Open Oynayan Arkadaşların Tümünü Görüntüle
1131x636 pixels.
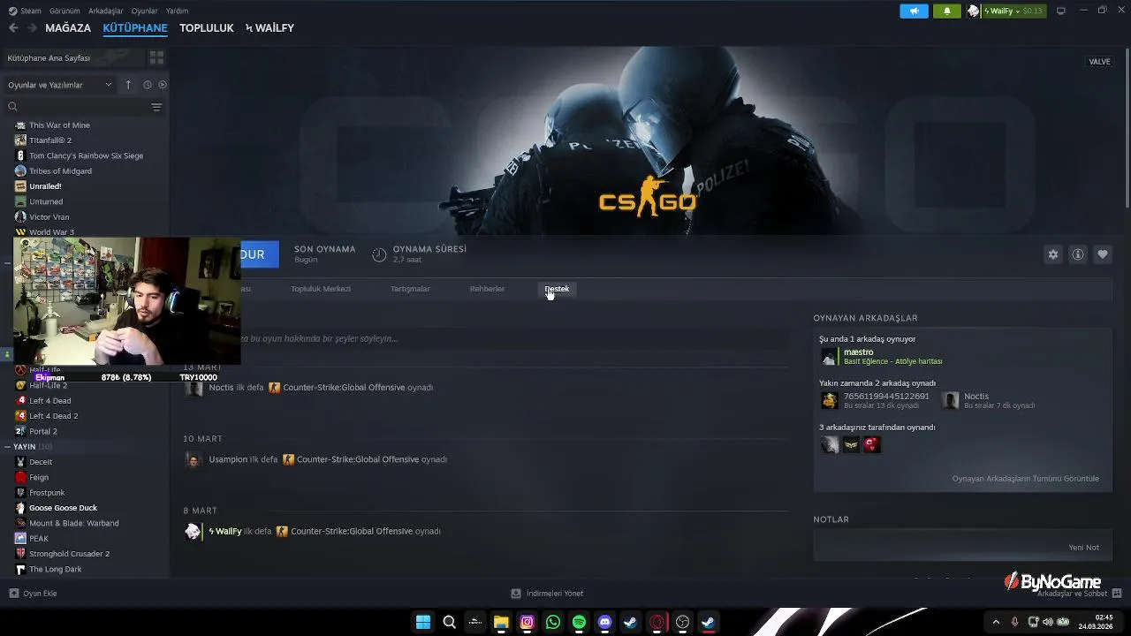point(1025,479)
